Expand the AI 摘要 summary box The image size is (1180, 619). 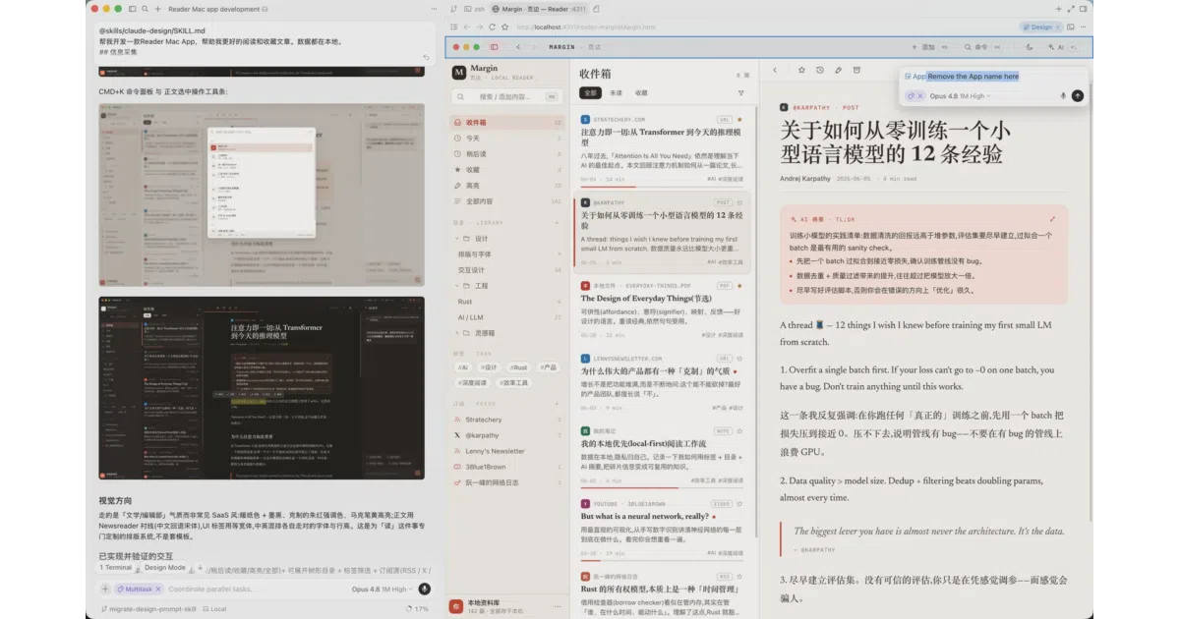click(x=1052, y=219)
